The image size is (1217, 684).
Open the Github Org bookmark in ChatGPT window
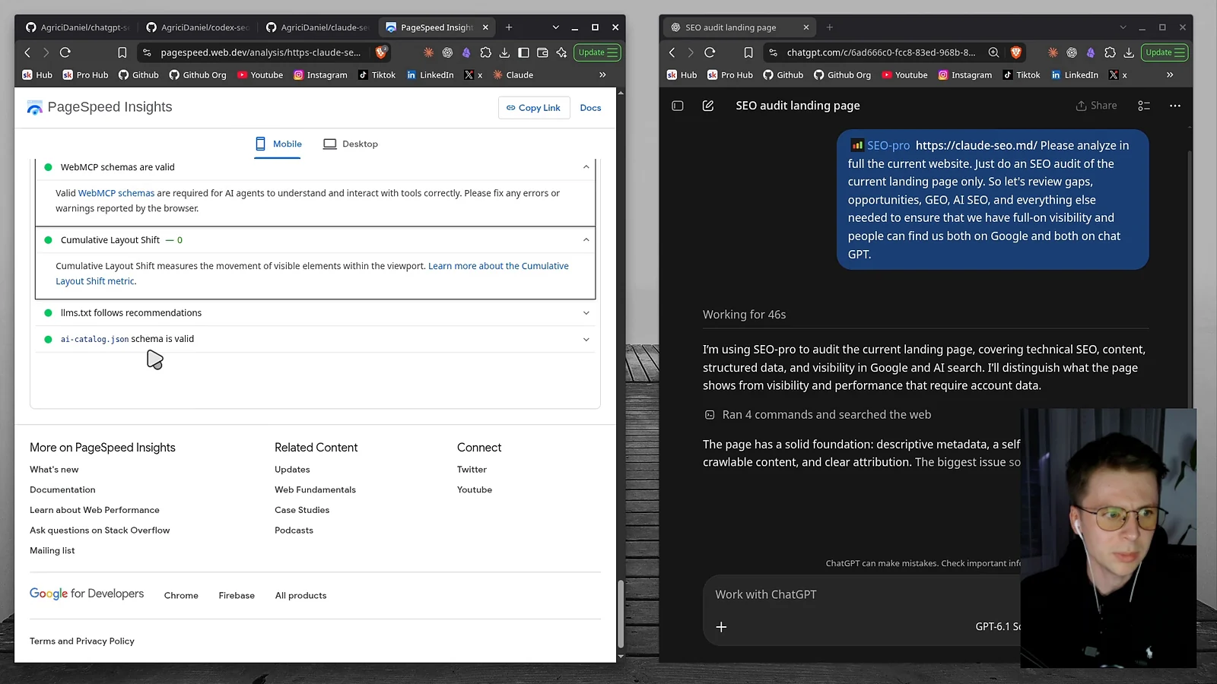point(842,75)
